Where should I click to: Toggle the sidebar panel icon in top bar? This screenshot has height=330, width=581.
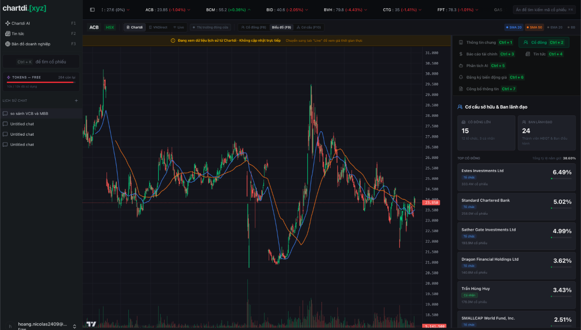coord(92,10)
